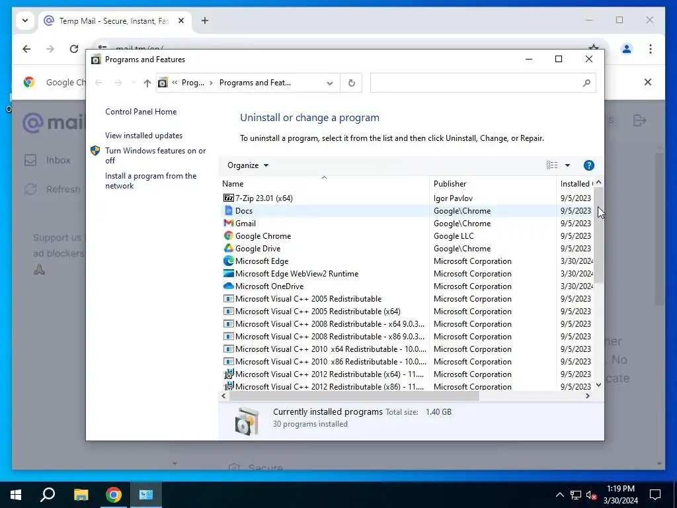The height and width of the screenshot is (508, 677).
Task: Click the up arrow navigation button
Action: click(147, 83)
